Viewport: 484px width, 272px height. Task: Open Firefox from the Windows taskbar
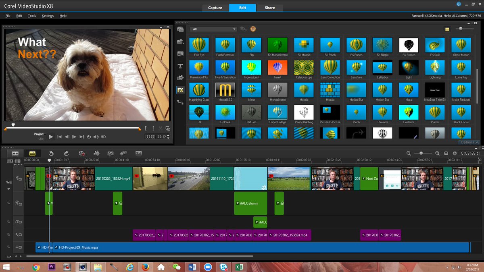(145, 267)
